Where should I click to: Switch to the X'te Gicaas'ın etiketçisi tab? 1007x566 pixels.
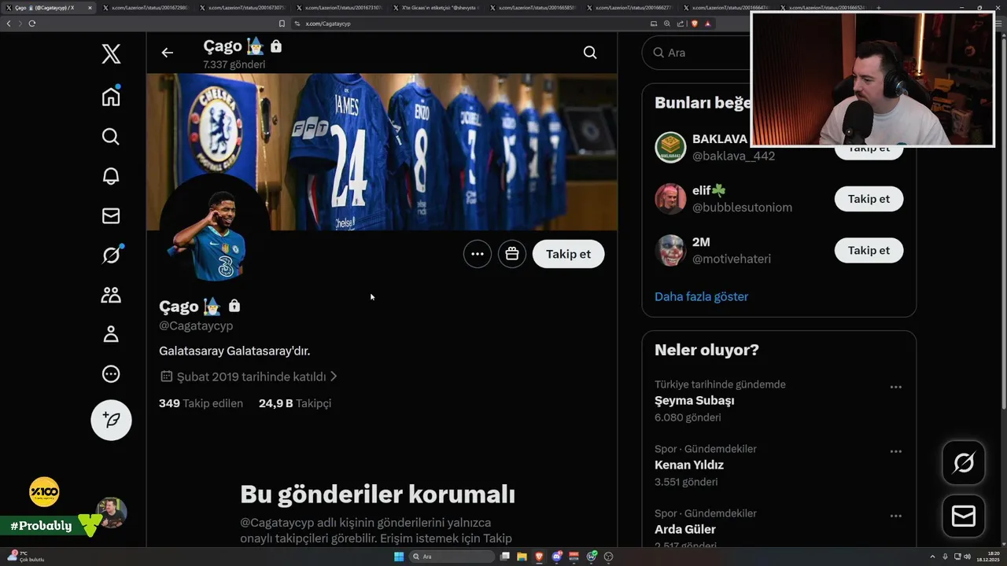(x=434, y=8)
